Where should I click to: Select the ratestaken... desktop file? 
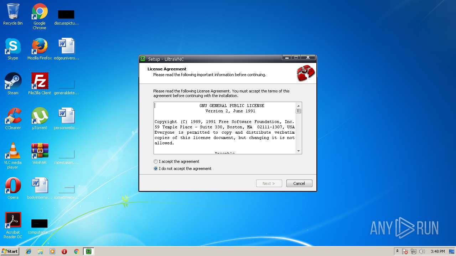(66, 157)
